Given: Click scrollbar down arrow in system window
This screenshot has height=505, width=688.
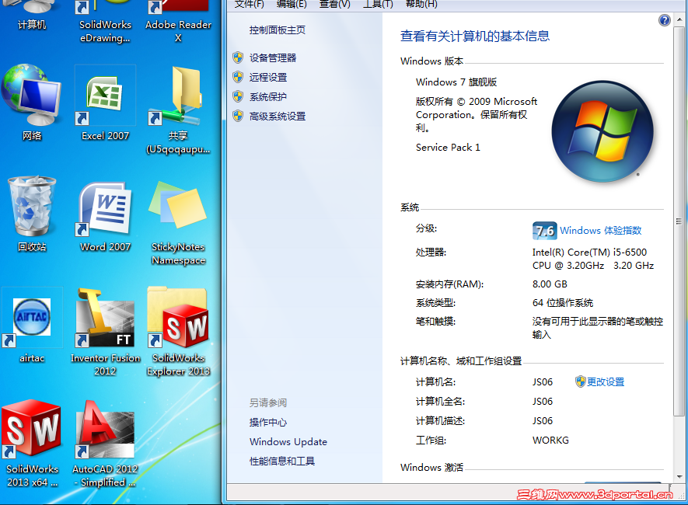Looking at the screenshot, I should 679,476.
